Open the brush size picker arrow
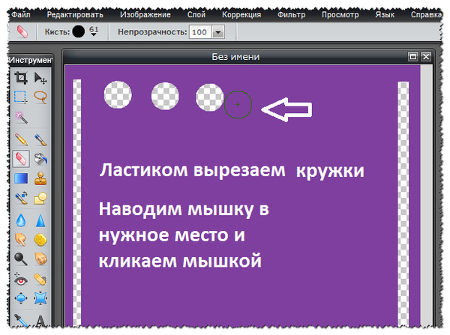 coord(94,34)
